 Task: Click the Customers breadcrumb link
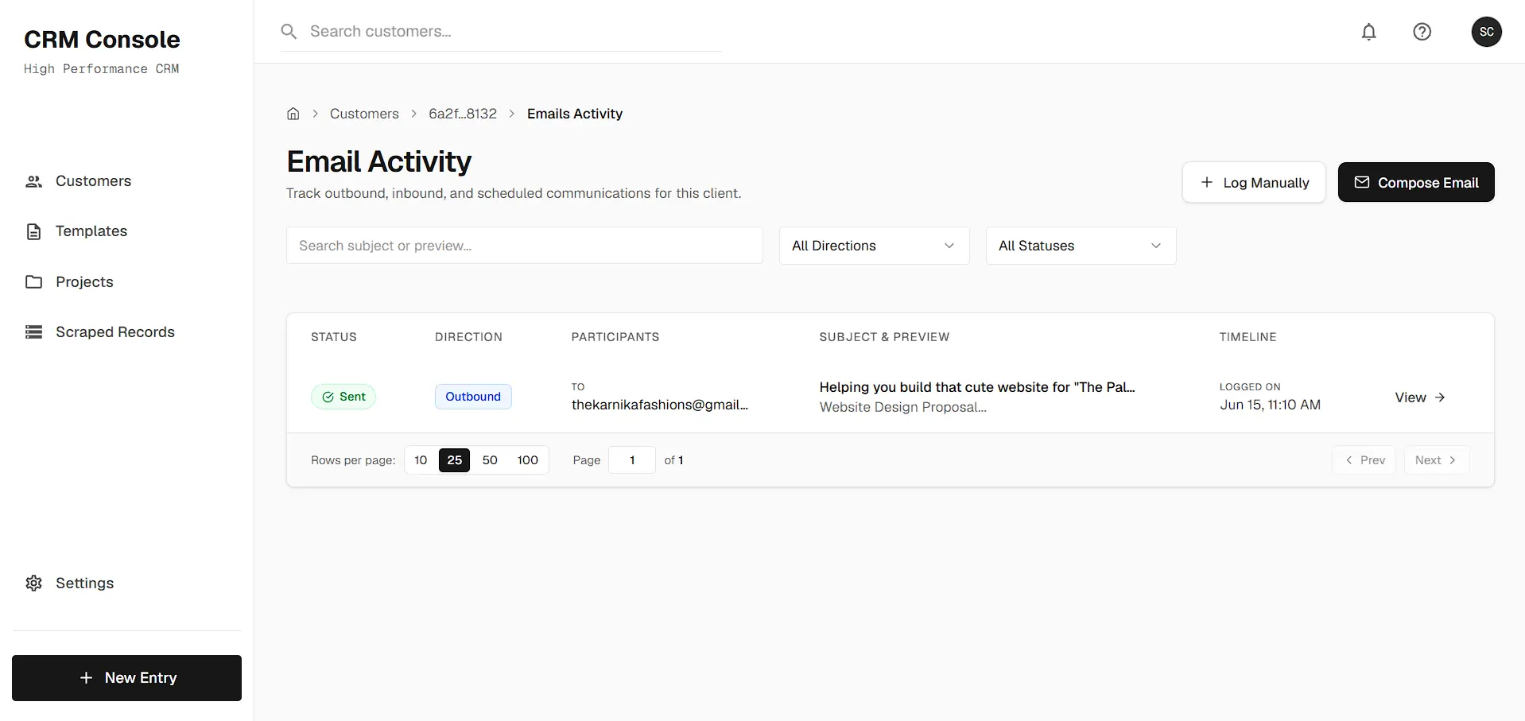pos(364,114)
